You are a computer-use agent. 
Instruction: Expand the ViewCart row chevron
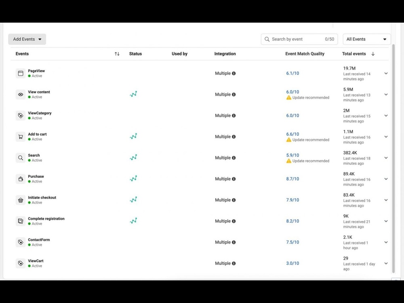coord(386,263)
